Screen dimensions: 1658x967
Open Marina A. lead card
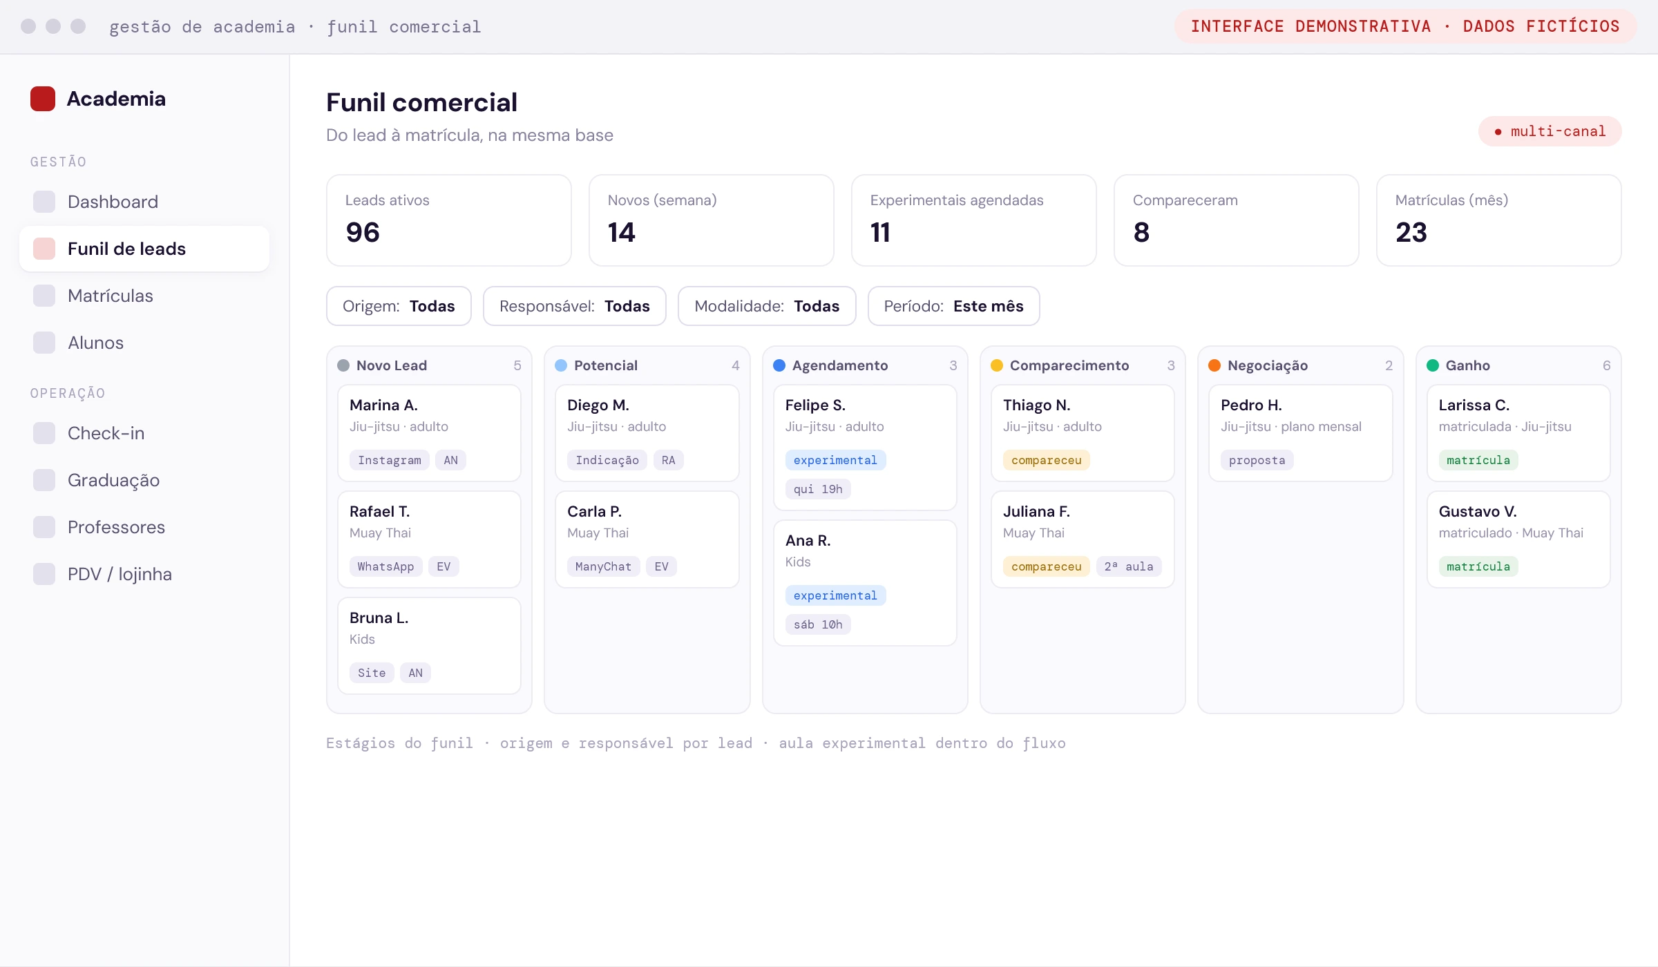429,433
